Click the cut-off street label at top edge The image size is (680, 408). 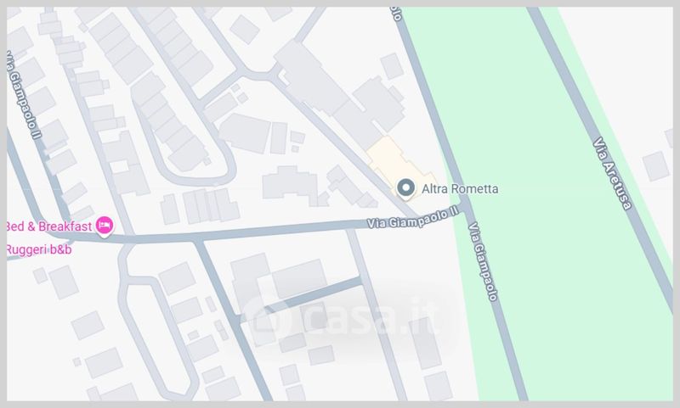tap(396, 14)
